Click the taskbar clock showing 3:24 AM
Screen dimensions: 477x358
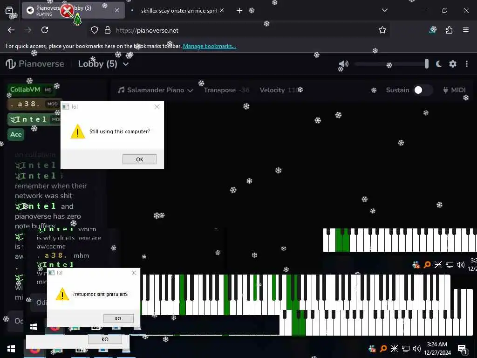point(437,349)
